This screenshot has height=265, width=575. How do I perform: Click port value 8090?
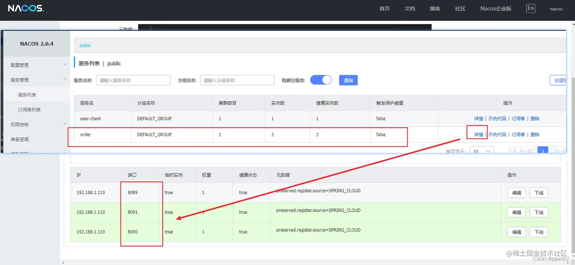[133, 232]
